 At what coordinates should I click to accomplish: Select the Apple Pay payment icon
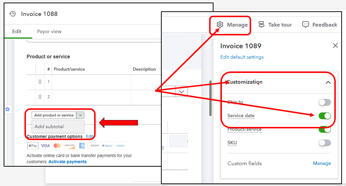32,146
